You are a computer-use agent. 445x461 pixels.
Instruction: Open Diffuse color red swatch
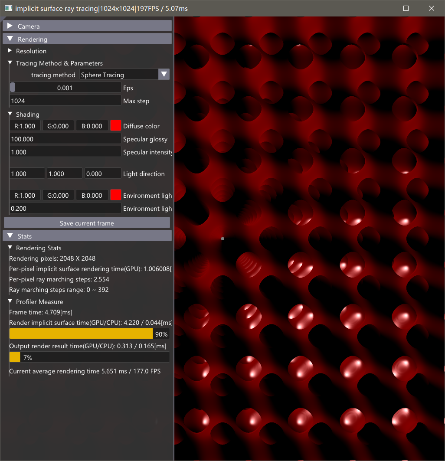tap(116, 125)
